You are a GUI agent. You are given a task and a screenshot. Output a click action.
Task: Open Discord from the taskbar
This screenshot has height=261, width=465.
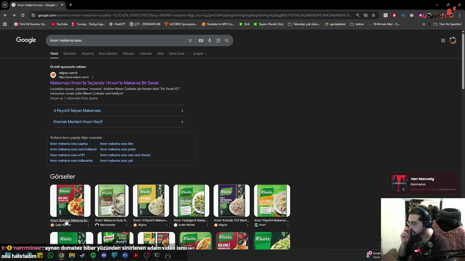click(x=104, y=255)
